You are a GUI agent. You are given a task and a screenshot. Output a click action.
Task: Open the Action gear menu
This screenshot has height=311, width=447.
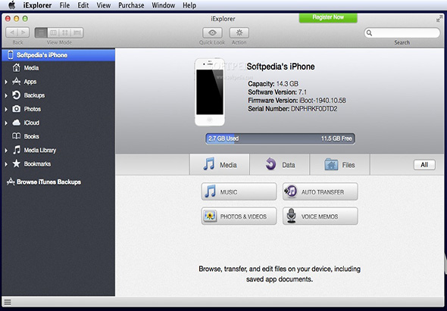tap(239, 33)
